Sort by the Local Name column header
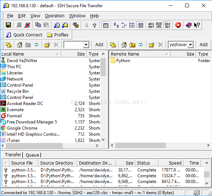 (x=30, y=54)
